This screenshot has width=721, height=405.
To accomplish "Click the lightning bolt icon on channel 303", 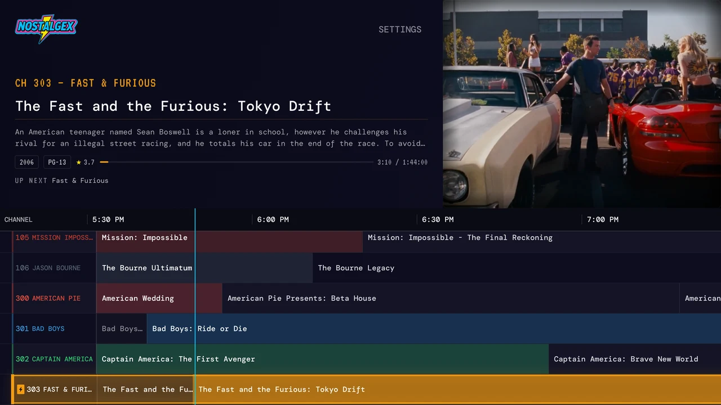I will point(21,389).
